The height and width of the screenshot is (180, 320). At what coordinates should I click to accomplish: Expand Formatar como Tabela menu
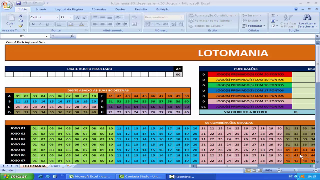point(210,21)
